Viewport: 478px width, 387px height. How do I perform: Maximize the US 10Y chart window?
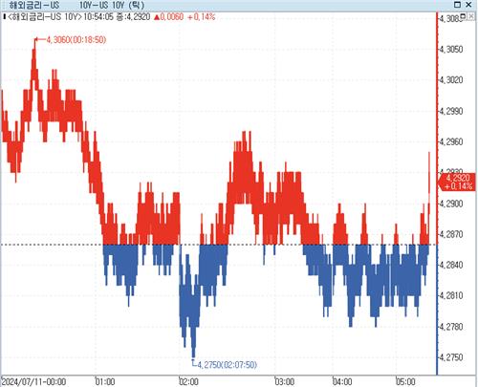457,5
